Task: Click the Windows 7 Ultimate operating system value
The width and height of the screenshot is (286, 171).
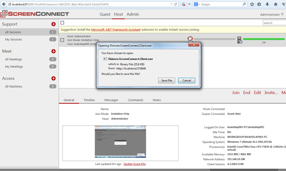Action: click(250, 142)
